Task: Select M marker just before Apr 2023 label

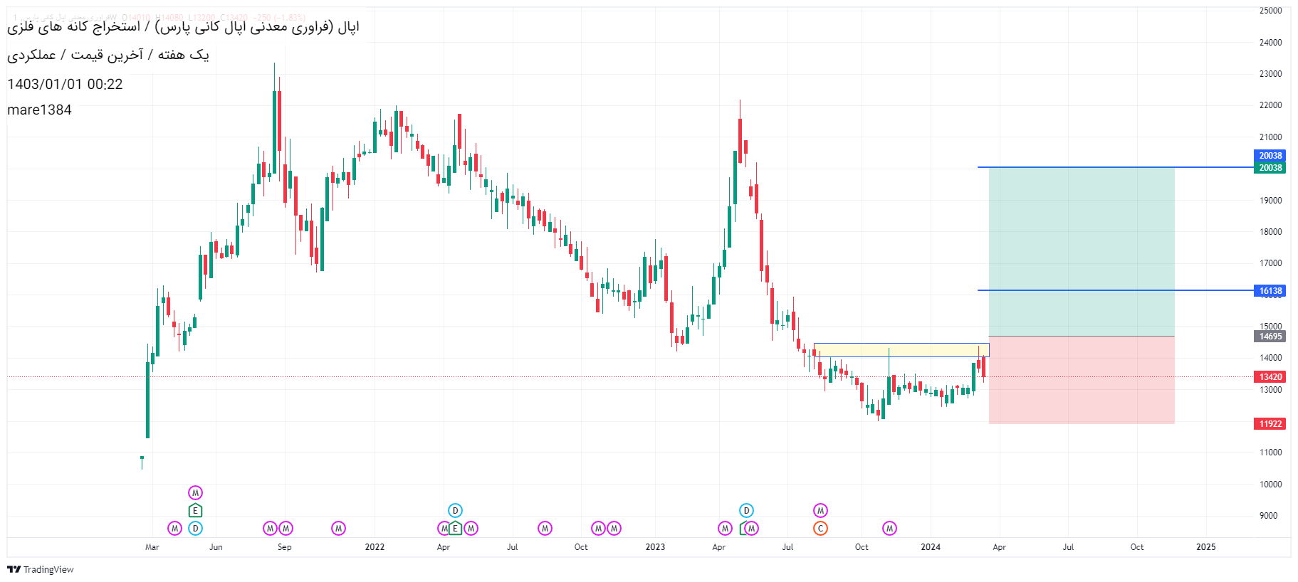Action: [x=725, y=528]
